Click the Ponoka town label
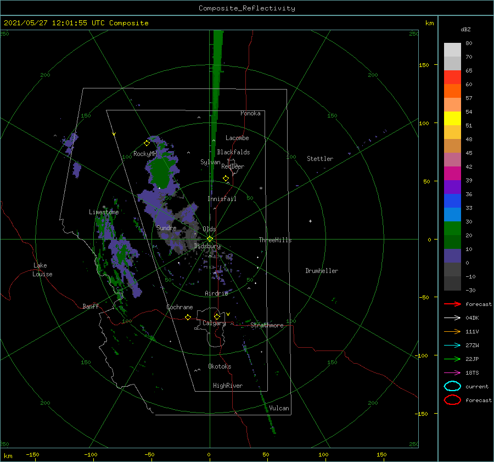494x462 pixels. click(250, 113)
